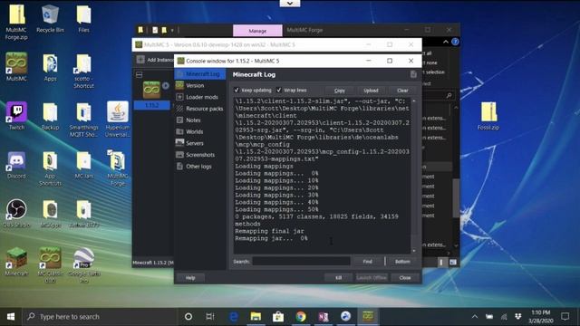The width and height of the screenshot is (580, 326).
Task: Open the Loader mods page
Action: 200,97
